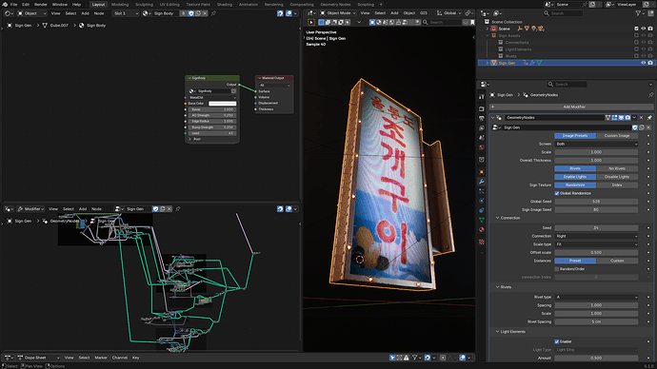Collapse the Rivets panel section
The width and height of the screenshot is (657, 369).
[x=497, y=287]
